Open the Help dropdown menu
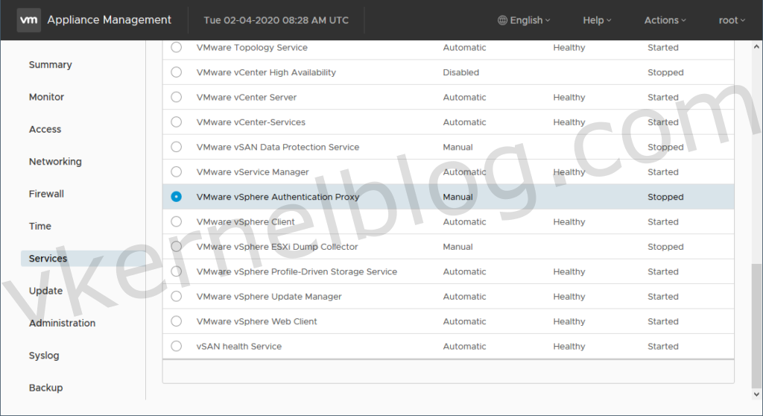Image resolution: width=763 pixels, height=416 pixels. pyautogui.click(x=597, y=20)
